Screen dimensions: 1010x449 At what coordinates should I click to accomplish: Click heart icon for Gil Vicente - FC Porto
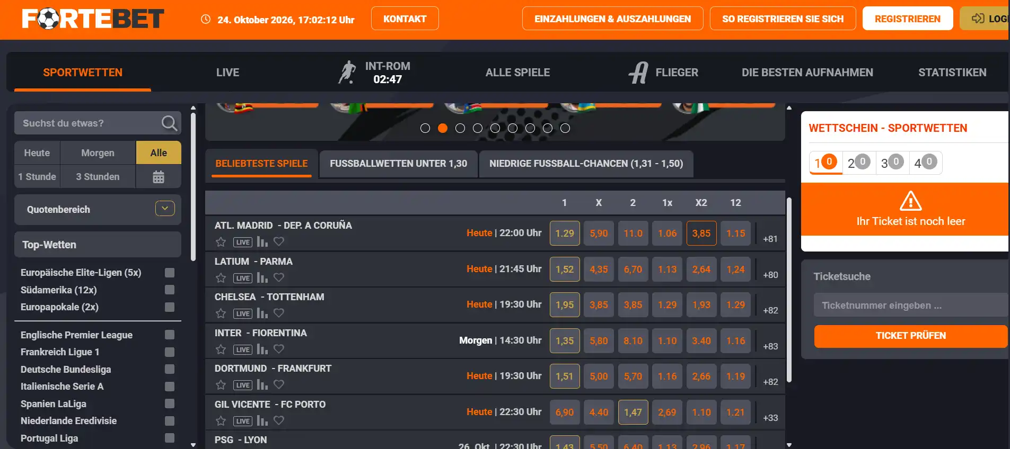(x=279, y=420)
